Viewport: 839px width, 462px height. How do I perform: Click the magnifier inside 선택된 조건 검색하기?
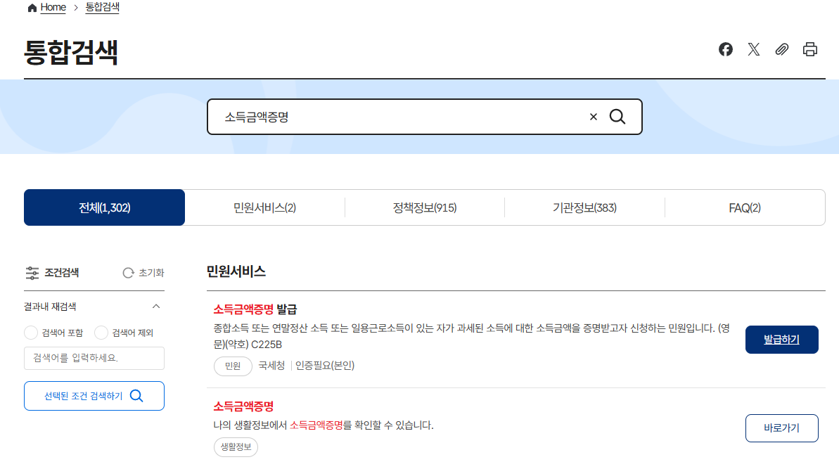click(x=136, y=395)
